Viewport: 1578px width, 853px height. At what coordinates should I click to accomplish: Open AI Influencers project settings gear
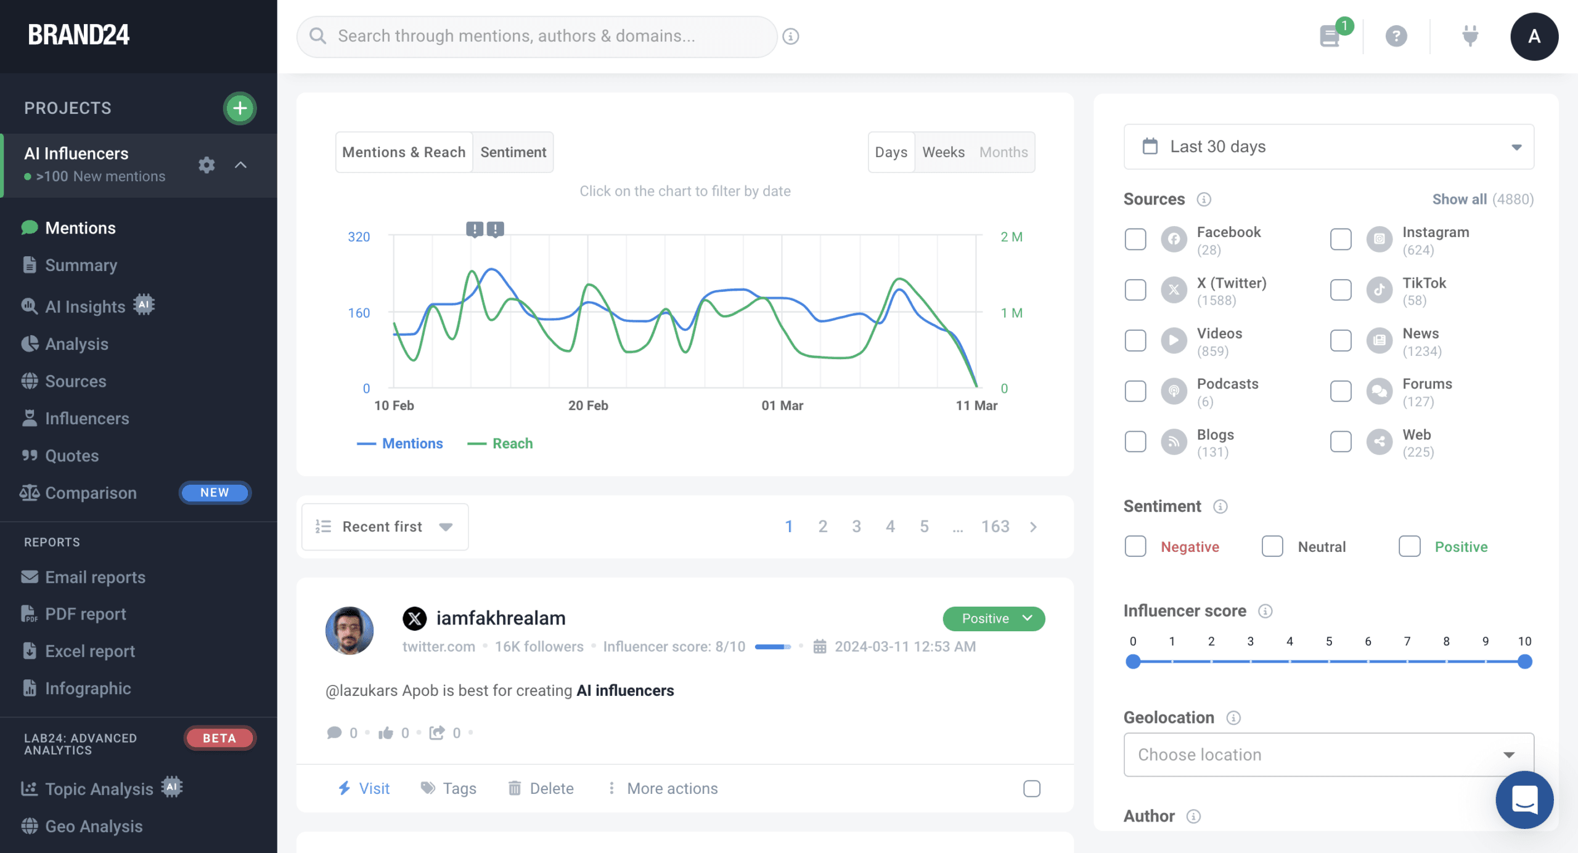pyautogui.click(x=206, y=165)
